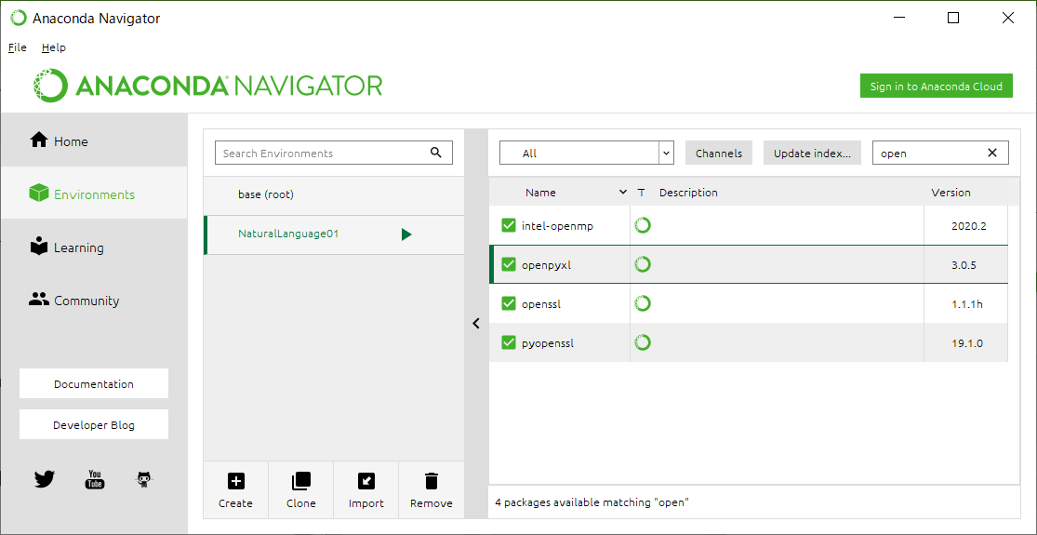Sort packages by Name column
The height and width of the screenshot is (535, 1037).
click(x=562, y=193)
